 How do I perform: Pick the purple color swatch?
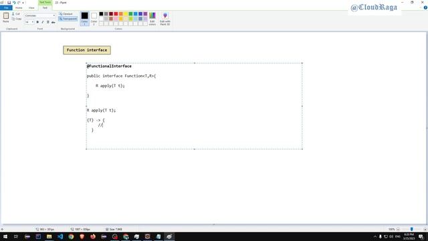tap(146, 13)
